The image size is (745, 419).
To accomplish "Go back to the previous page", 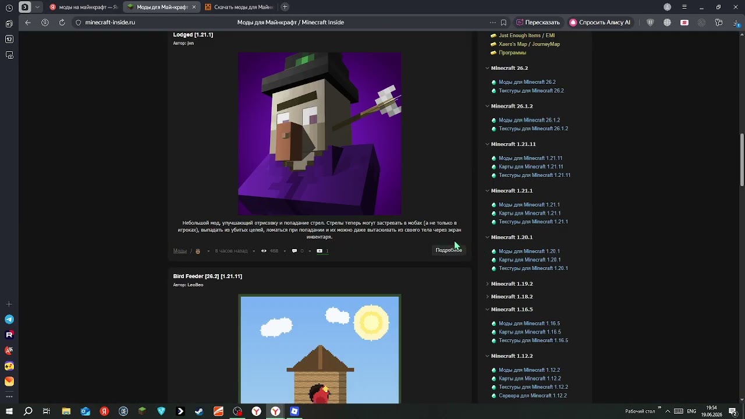I will click(28, 22).
